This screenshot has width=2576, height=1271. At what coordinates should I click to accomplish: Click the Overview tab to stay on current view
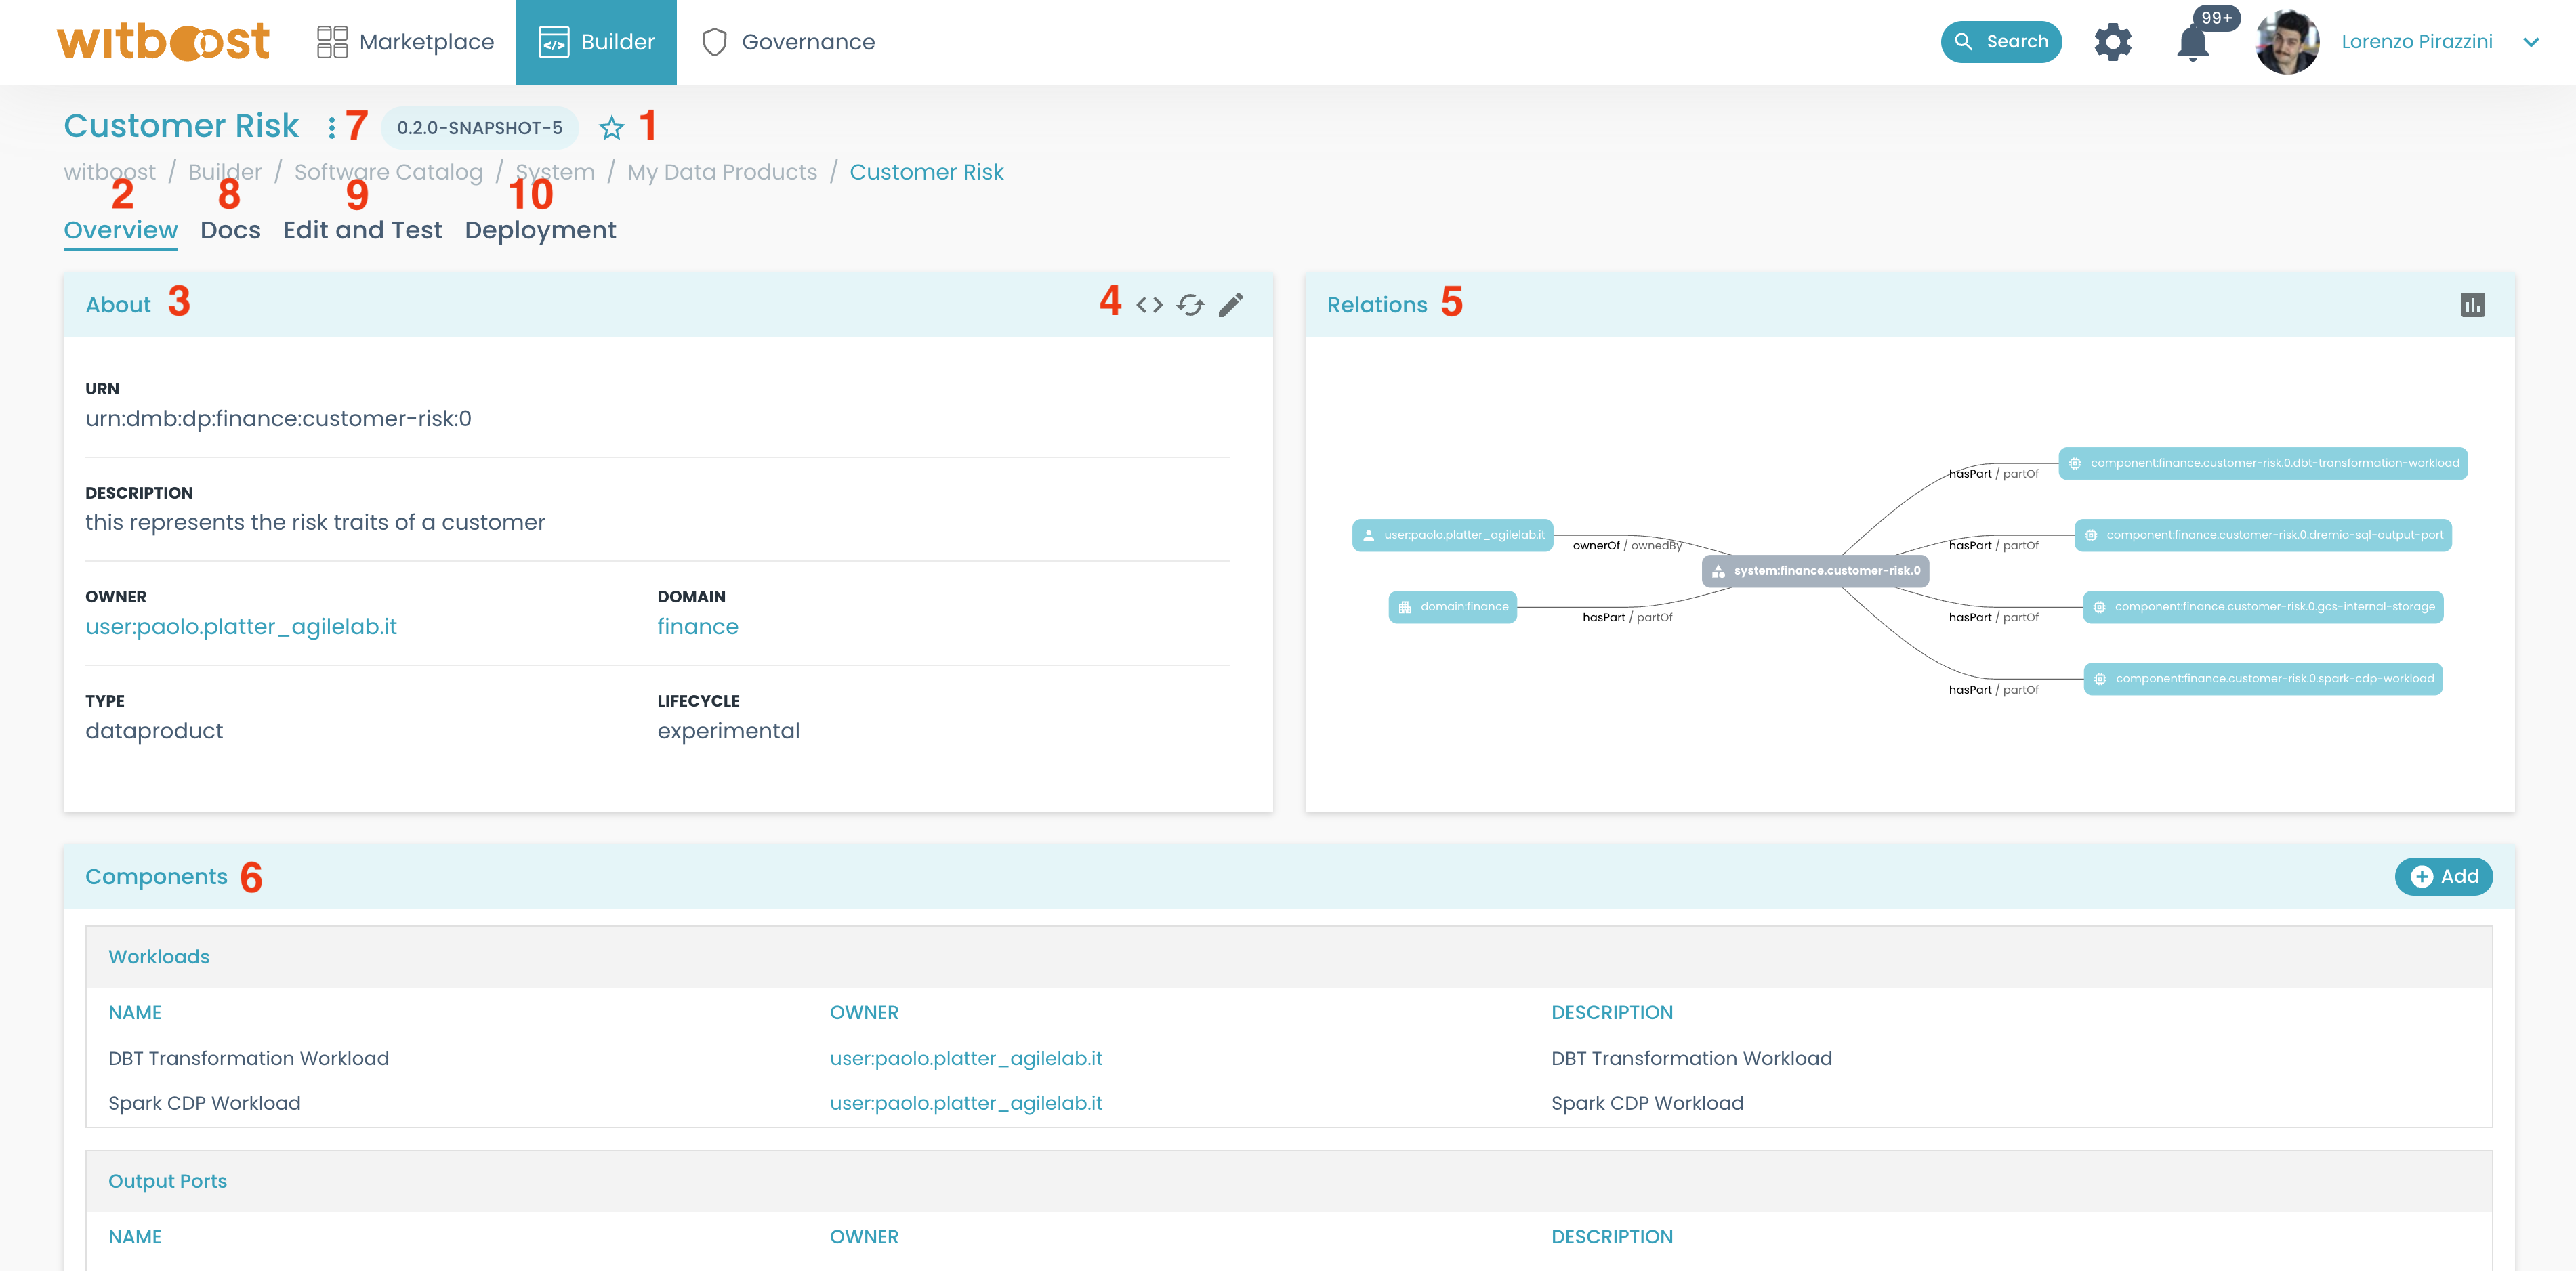tap(120, 228)
